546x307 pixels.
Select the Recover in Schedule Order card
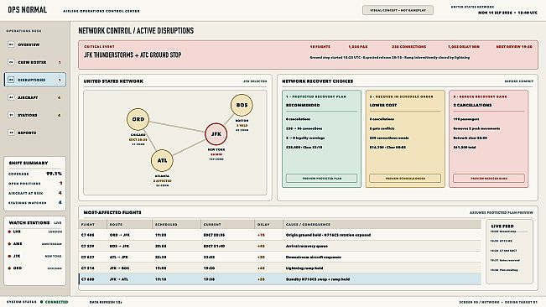405,139
